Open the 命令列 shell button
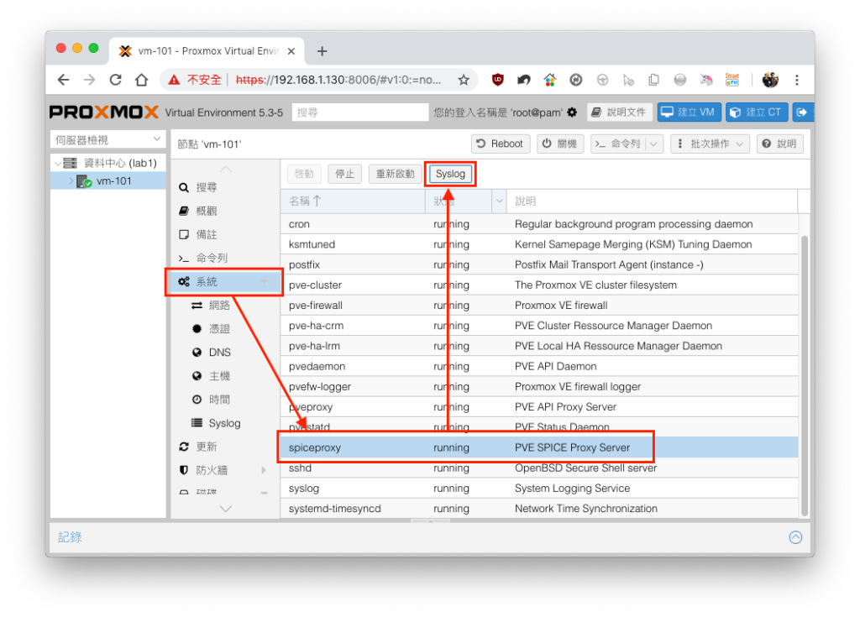 point(618,144)
